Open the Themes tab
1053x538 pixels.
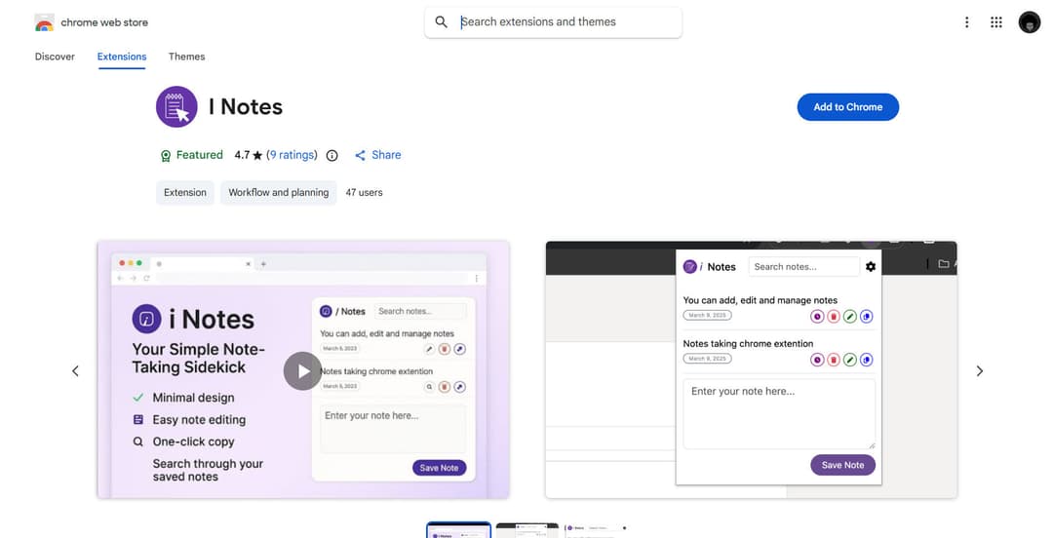[x=186, y=57]
